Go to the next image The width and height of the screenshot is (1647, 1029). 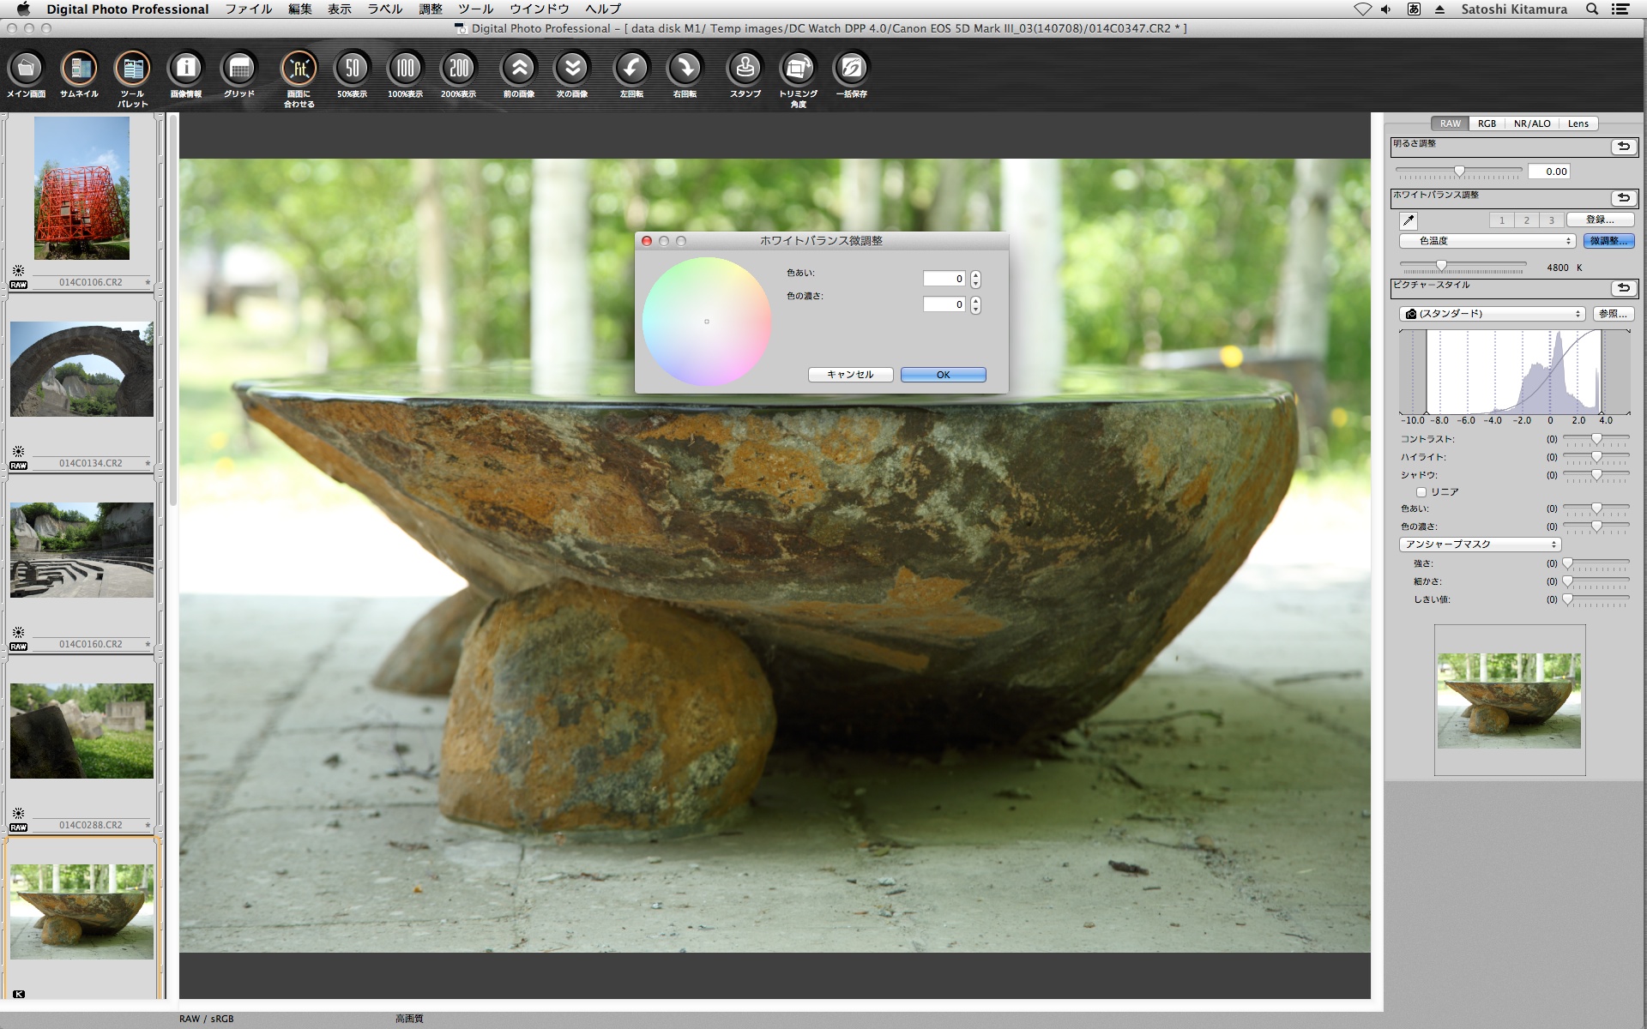tap(571, 69)
